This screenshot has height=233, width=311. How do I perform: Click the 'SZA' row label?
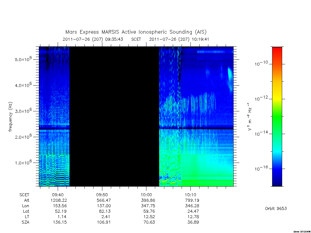pyautogui.click(x=26, y=222)
